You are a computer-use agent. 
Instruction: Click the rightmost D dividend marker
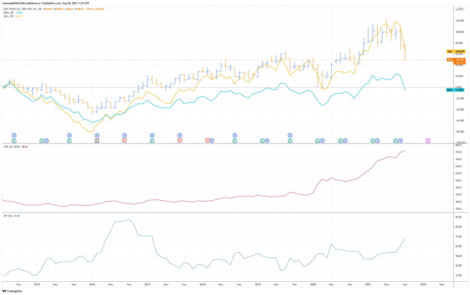tap(401, 141)
